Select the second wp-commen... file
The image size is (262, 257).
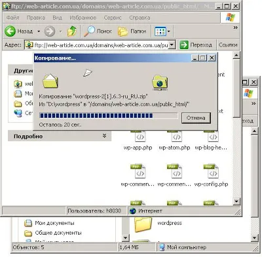[x=174, y=176]
